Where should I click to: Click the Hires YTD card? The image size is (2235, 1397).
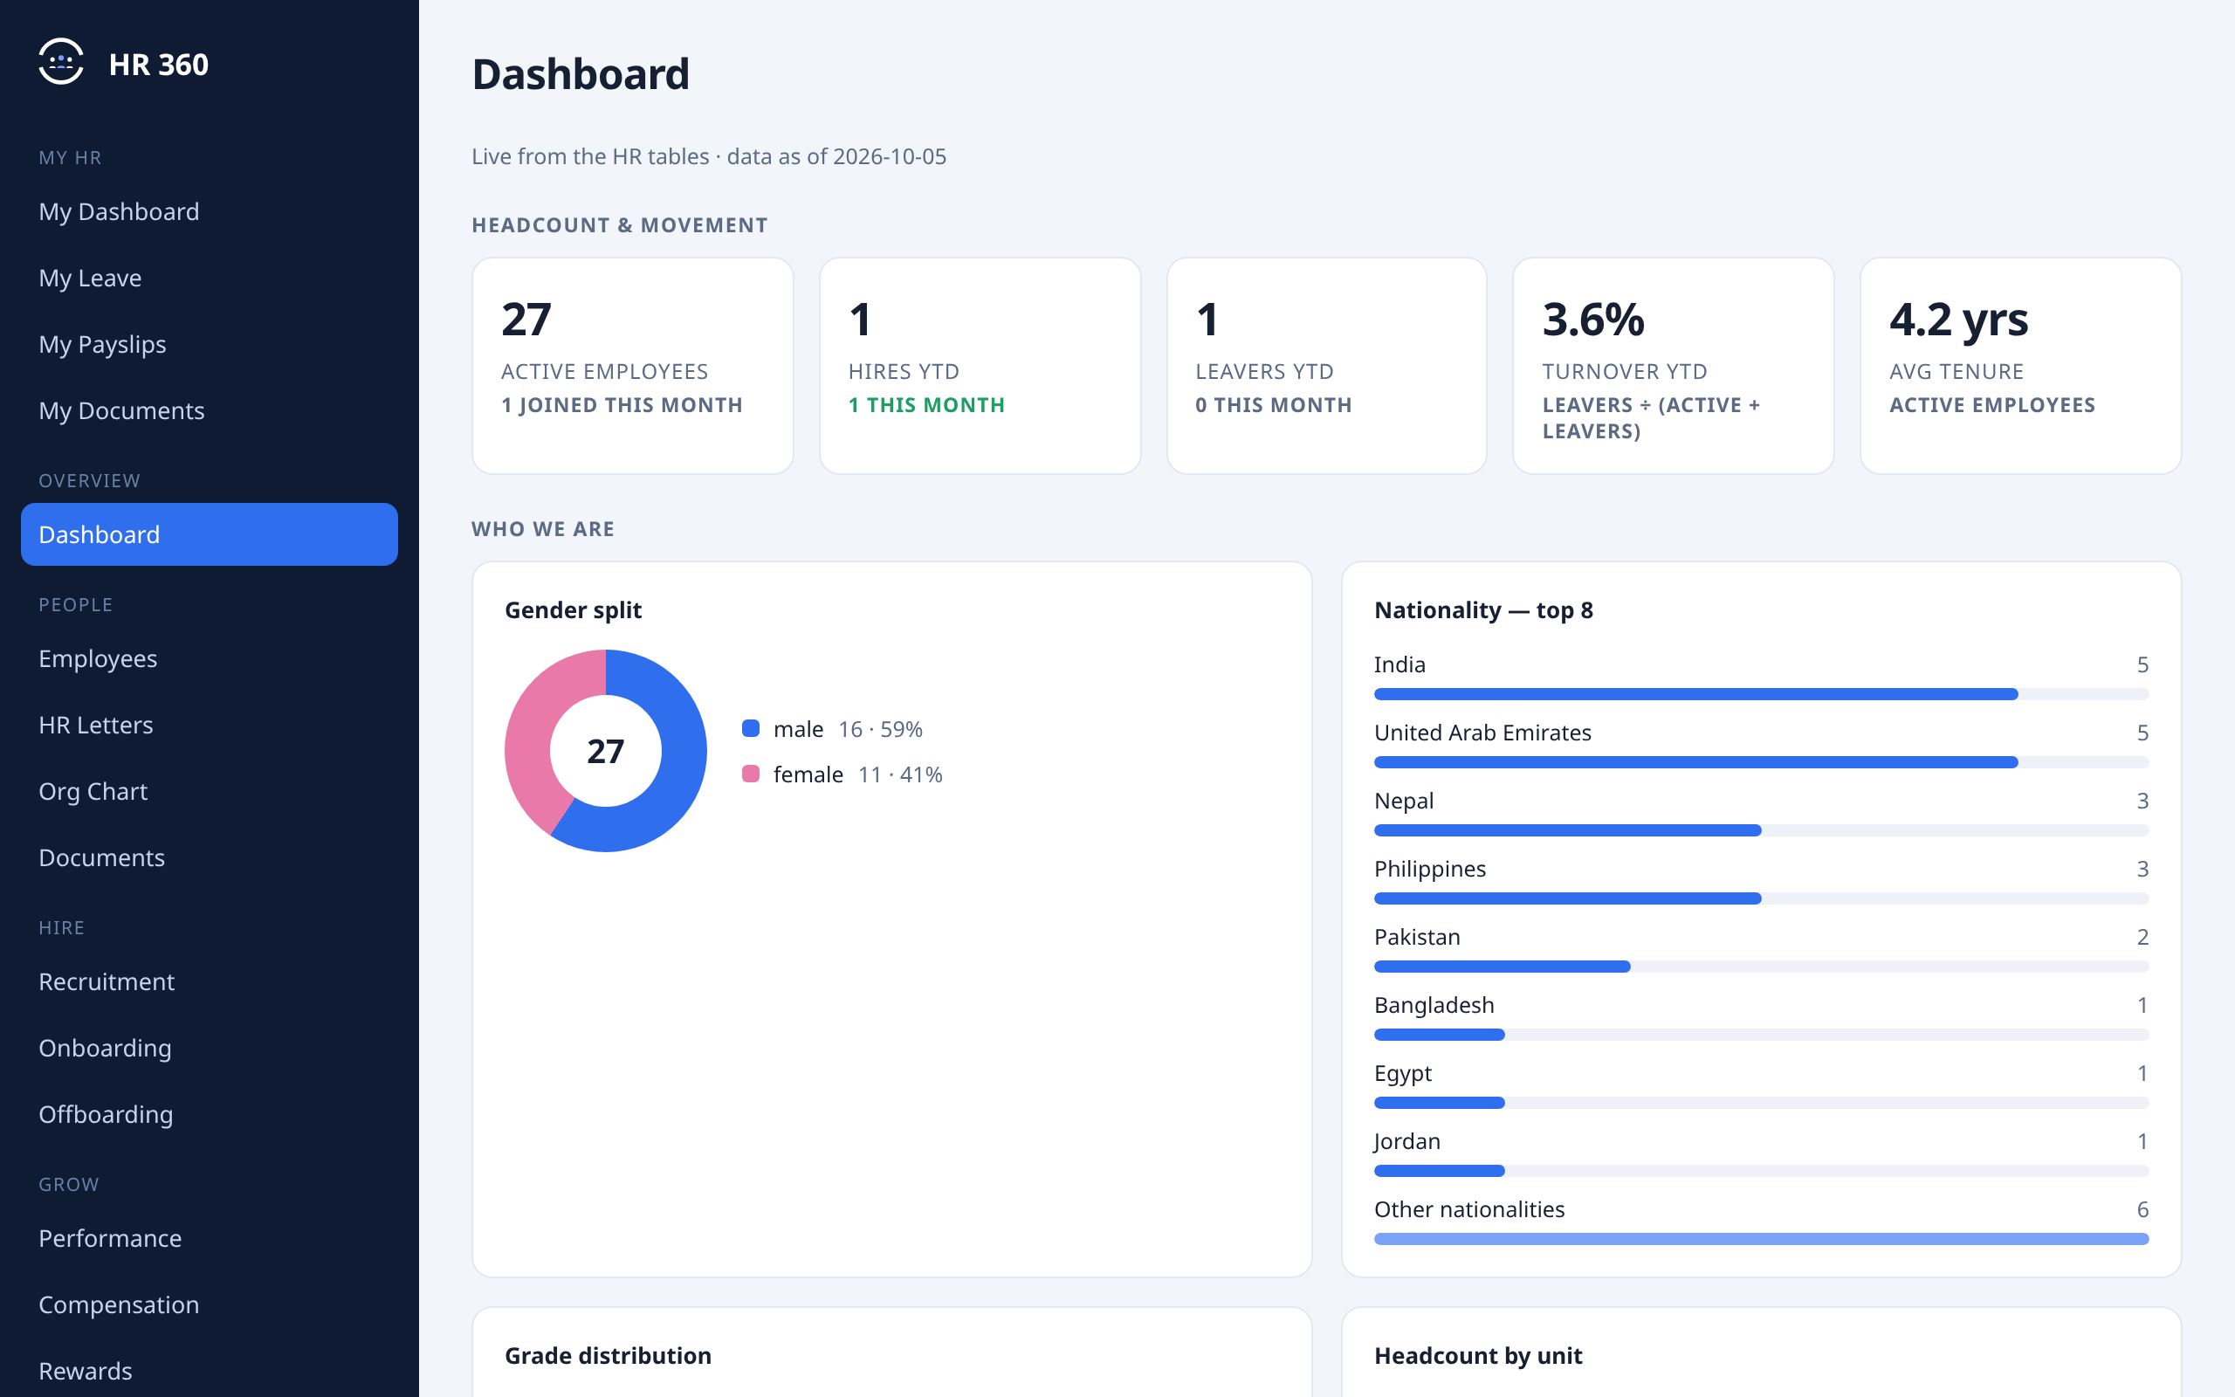980,366
